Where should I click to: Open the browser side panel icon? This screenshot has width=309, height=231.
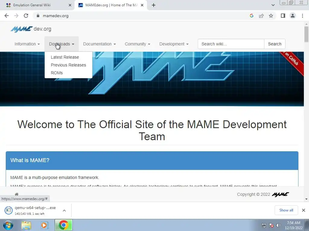point(283,16)
